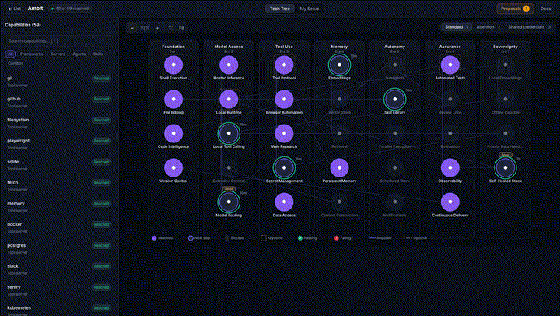Open the Docs link
Image resolution: width=560 pixels, height=316 pixels.
[545, 9]
